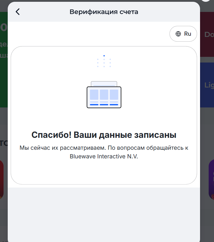Click the "Верификация счета" title
This screenshot has height=242, width=214.
(104, 12)
